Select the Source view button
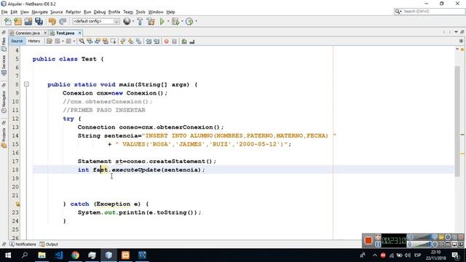Viewport: 466px width, 262px height. coord(17,41)
